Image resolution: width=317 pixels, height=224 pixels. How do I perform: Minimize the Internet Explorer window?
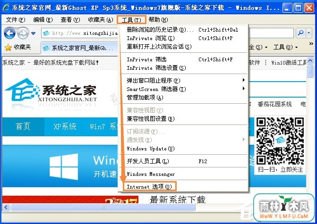(x=287, y=8)
